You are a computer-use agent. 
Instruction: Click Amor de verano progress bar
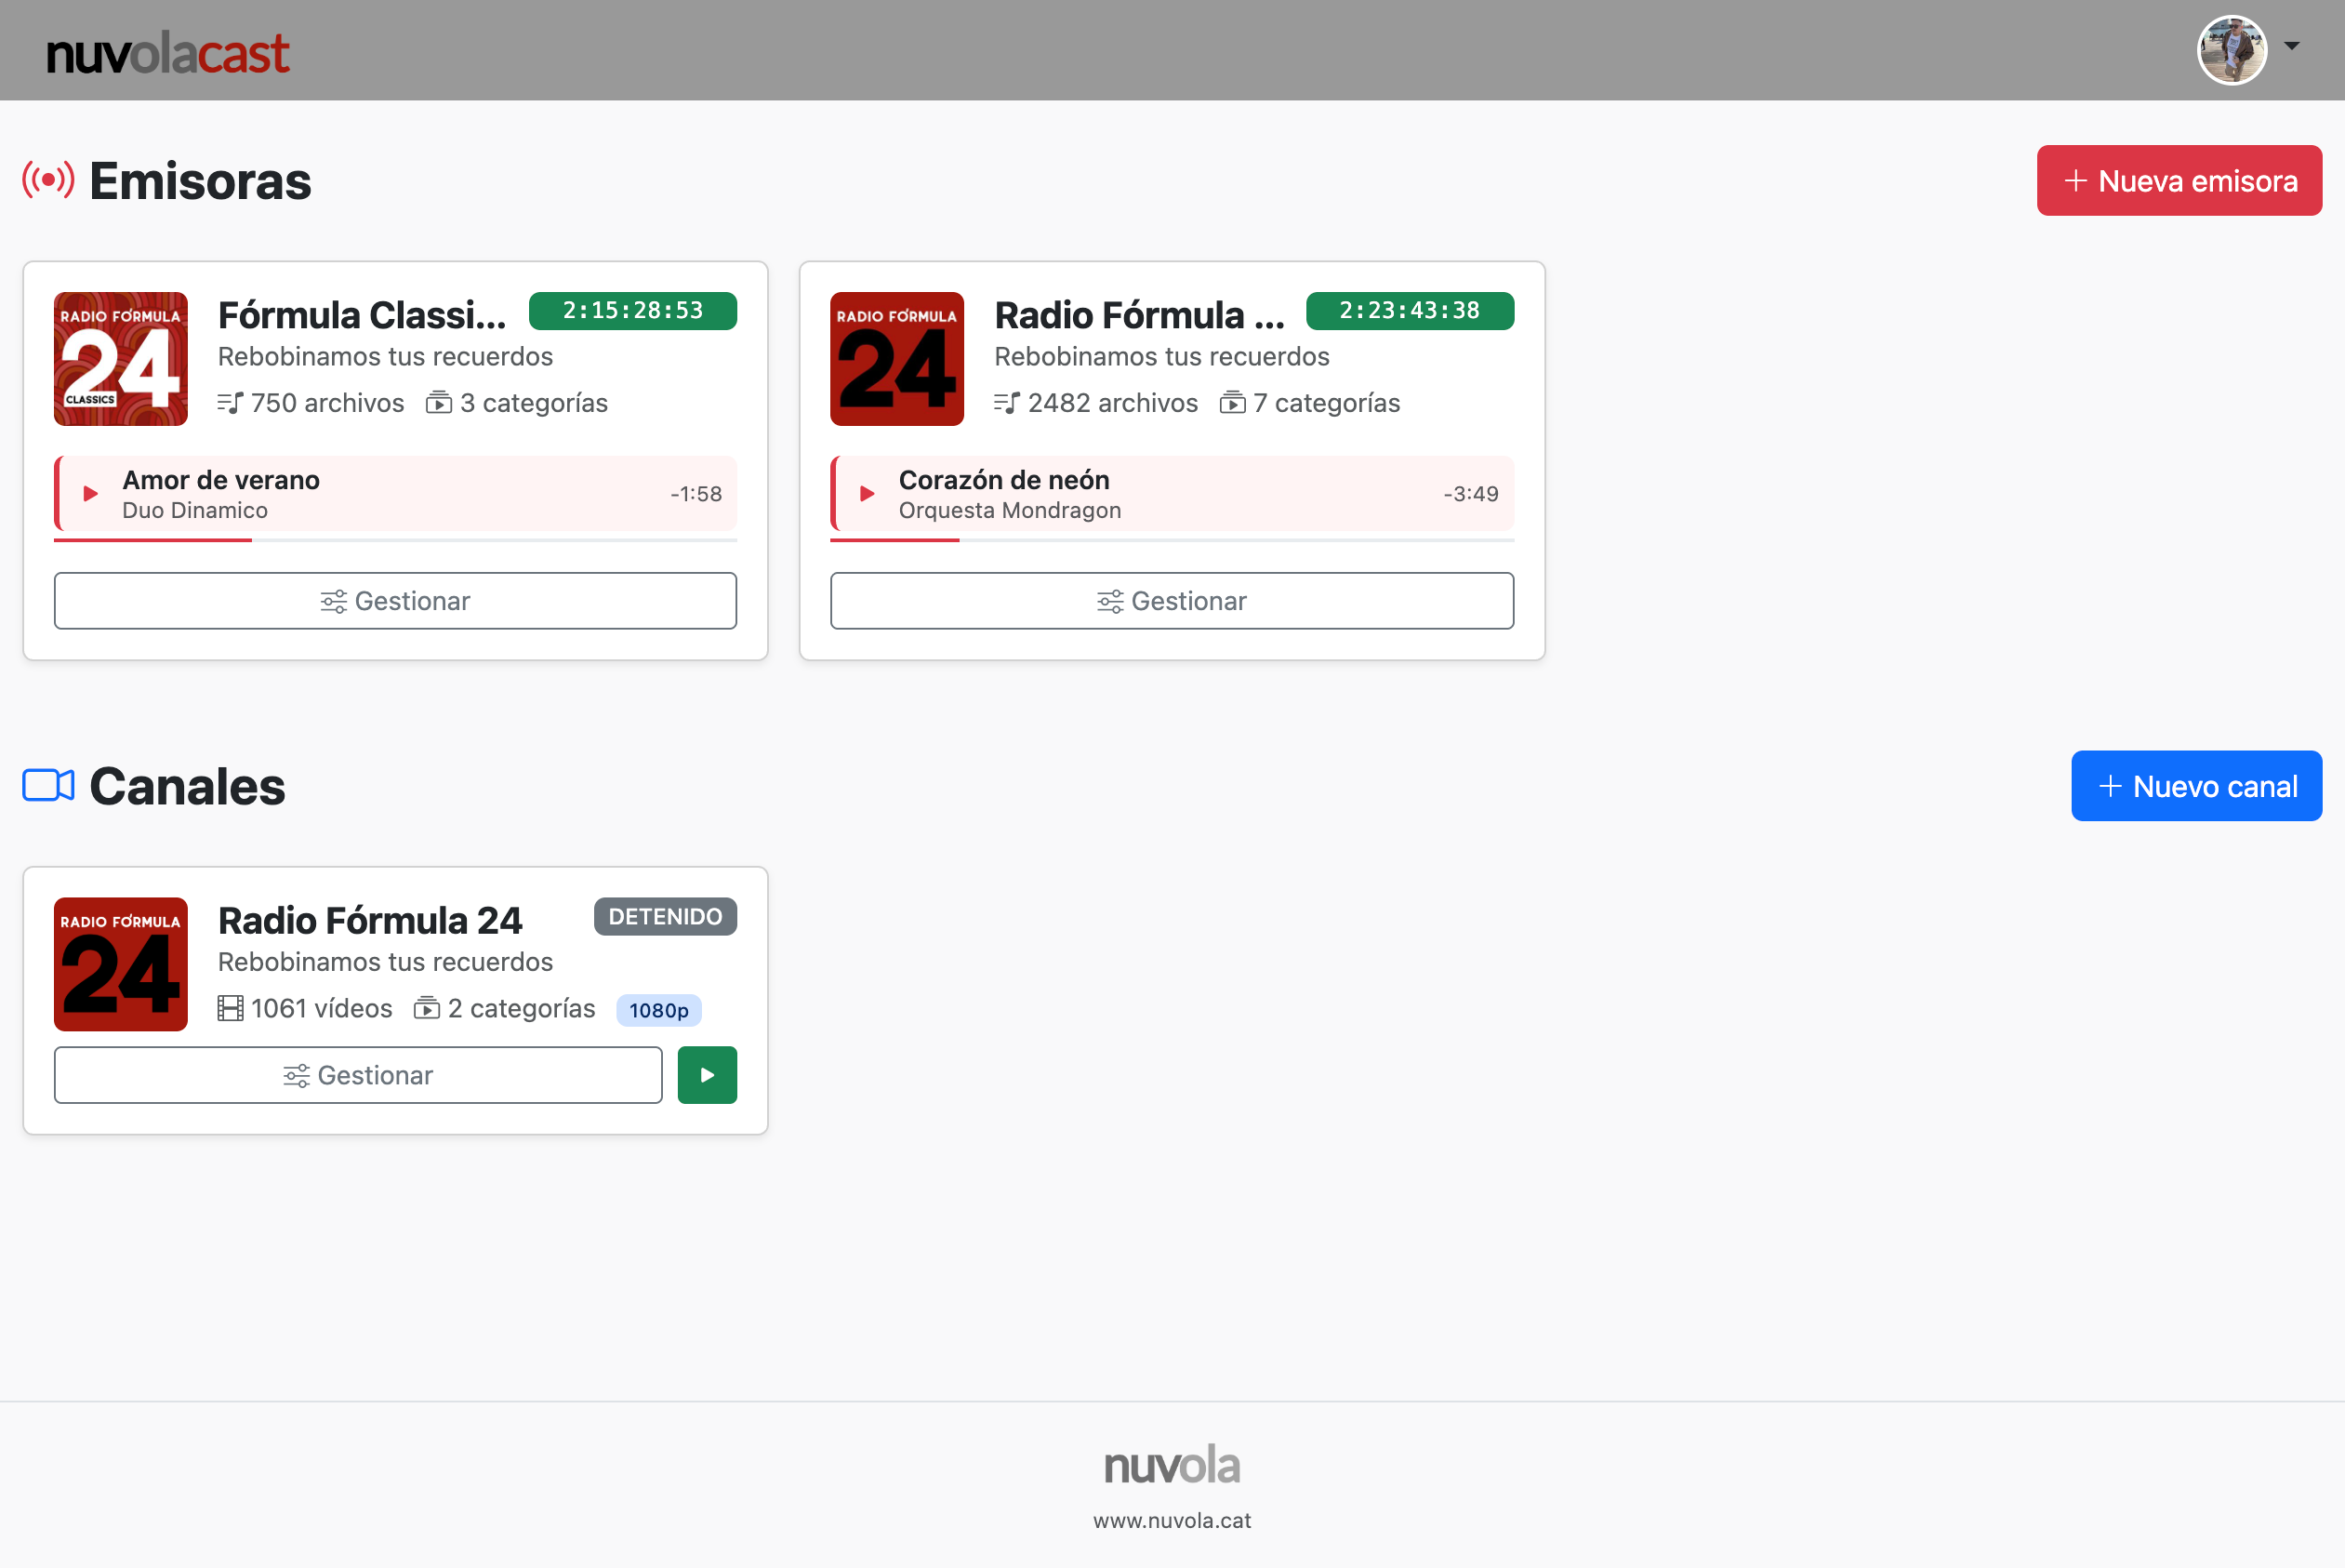395,540
